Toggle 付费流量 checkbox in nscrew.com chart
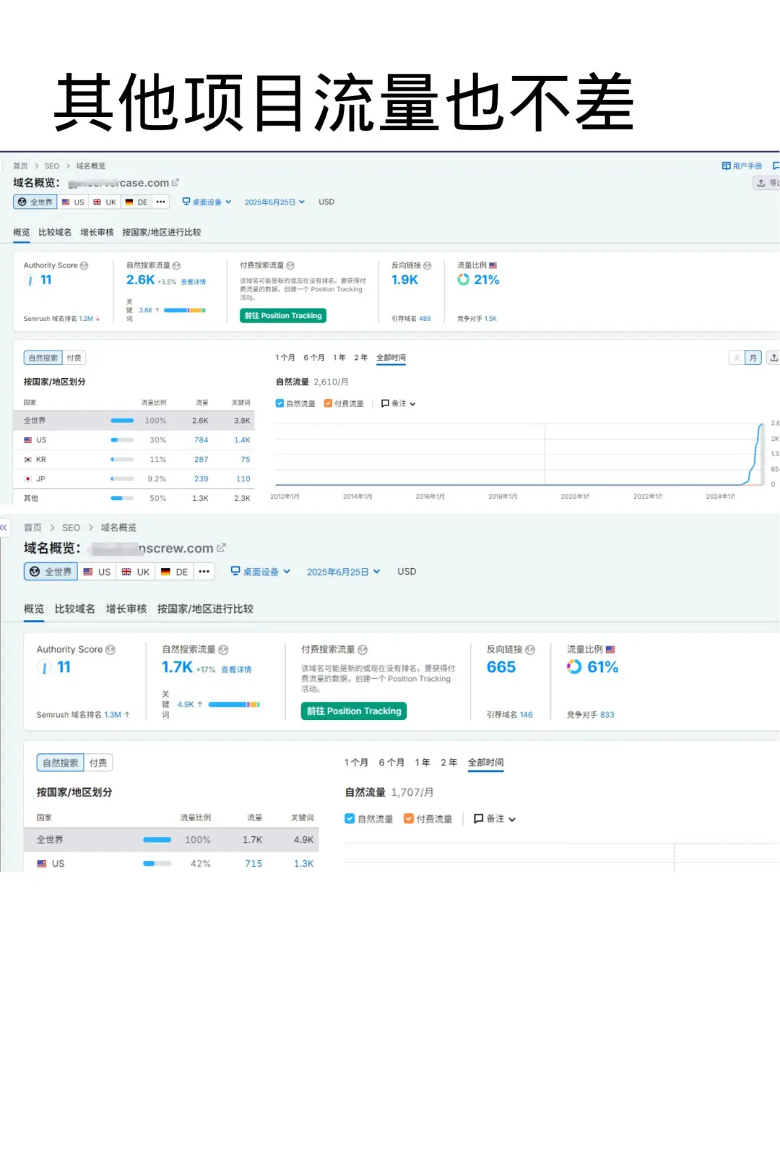 (x=409, y=818)
